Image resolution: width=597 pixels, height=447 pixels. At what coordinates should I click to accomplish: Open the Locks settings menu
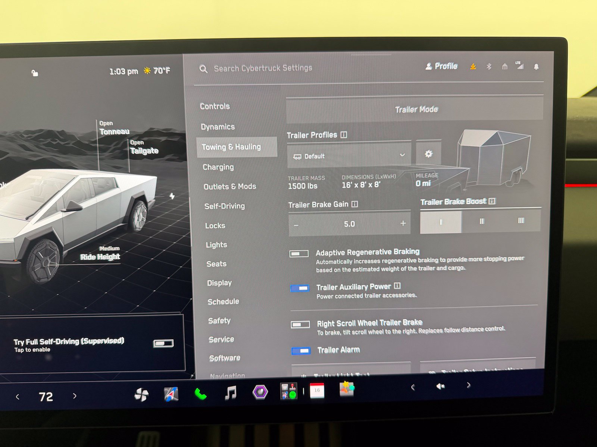click(x=215, y=225)
